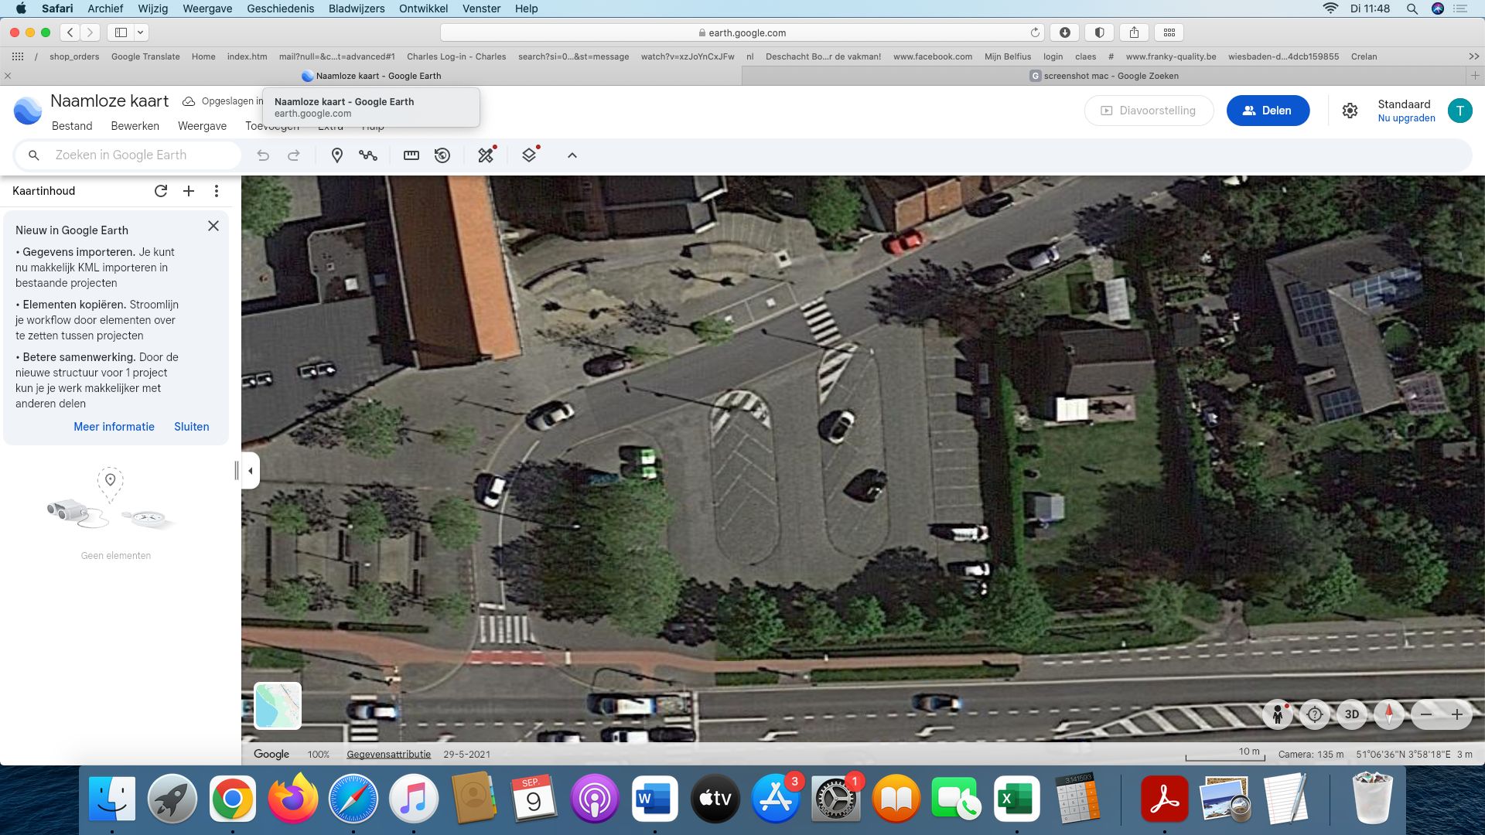The image size is (1485, 835).
Task: Show Safari downloads
Action: 1064,32
